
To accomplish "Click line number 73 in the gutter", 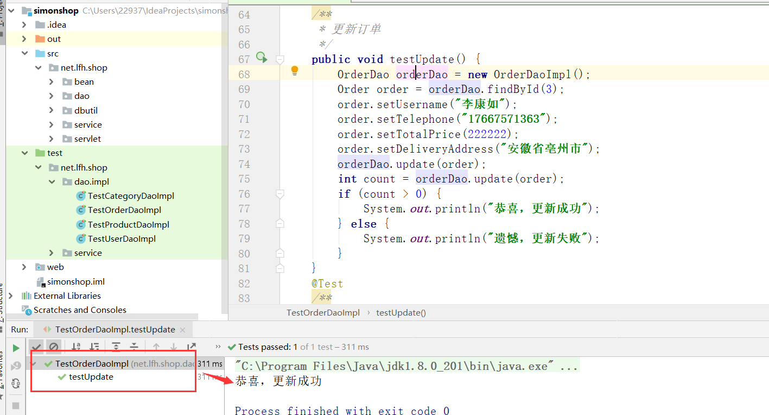I will (x=244, y=149).
